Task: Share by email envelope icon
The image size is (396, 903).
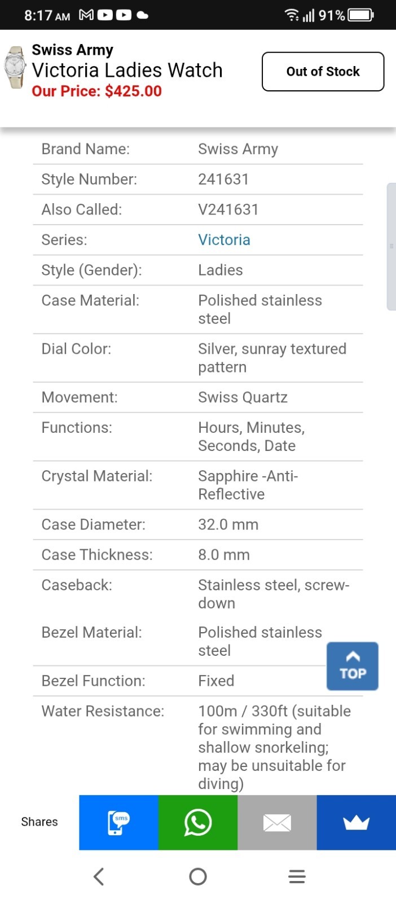Action: click(x=277, y=822)
